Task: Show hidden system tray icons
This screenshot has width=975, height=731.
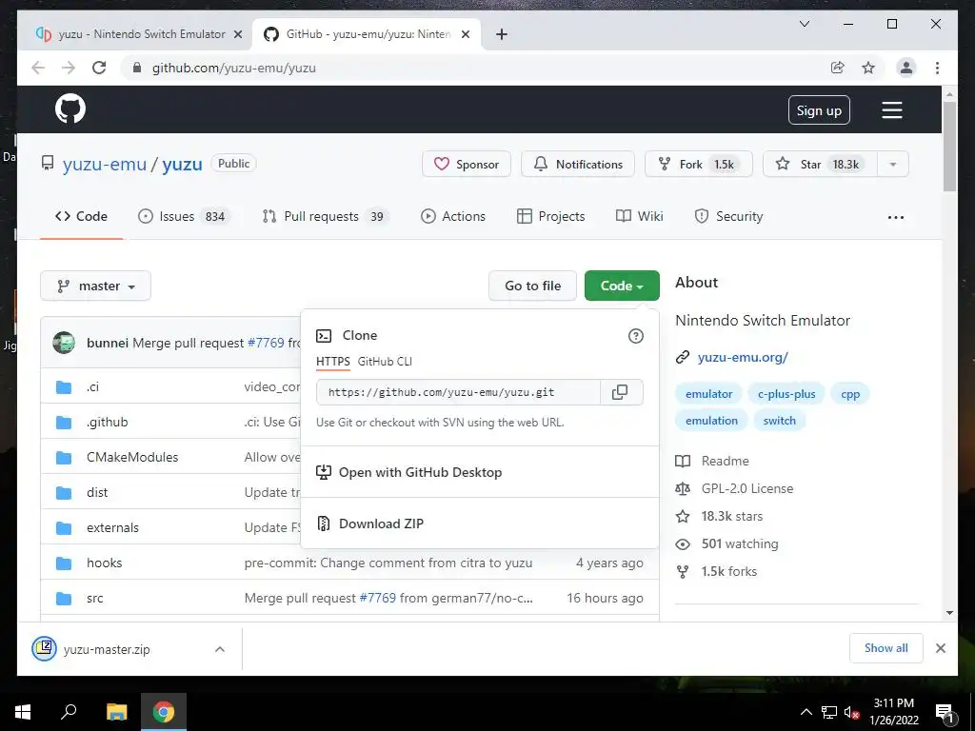Action: pos(806,712)
